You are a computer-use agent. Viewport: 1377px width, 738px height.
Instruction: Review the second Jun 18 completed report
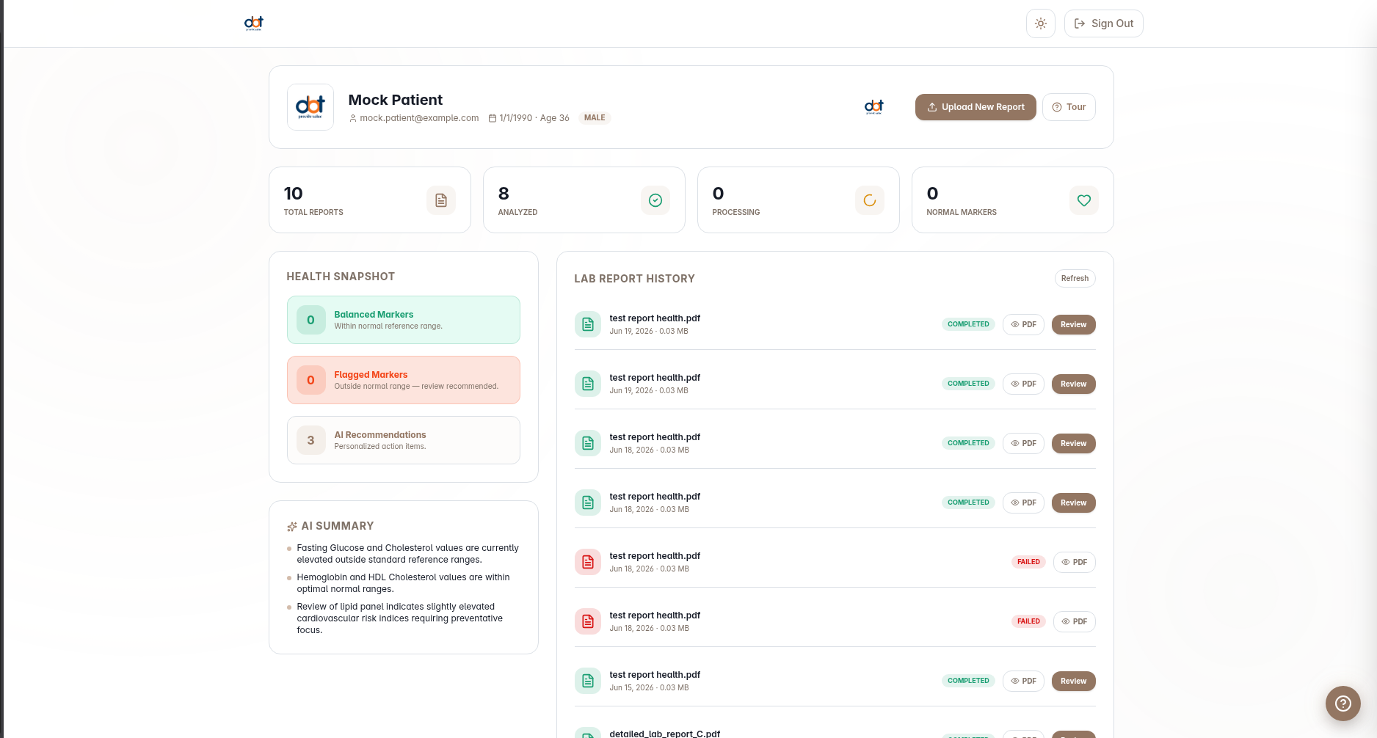tap(1073, 503)
